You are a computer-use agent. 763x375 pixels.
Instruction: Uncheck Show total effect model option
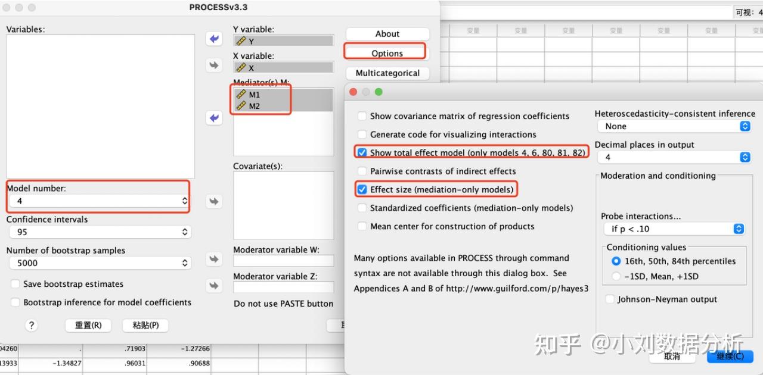(362, 152)
